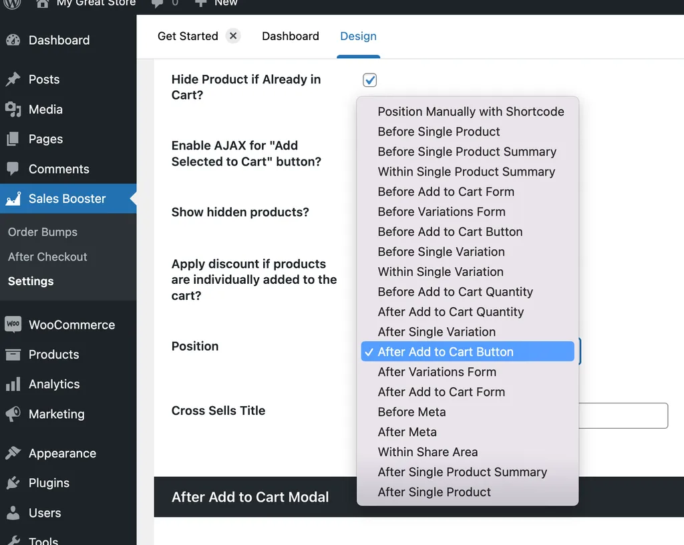The image size is (684, 545).
Task: Click the comments bubble icon in admin bar
Action: coord(157,3)
